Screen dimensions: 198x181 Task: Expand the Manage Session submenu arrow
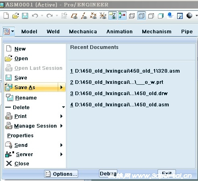click(x=61, y=126)
